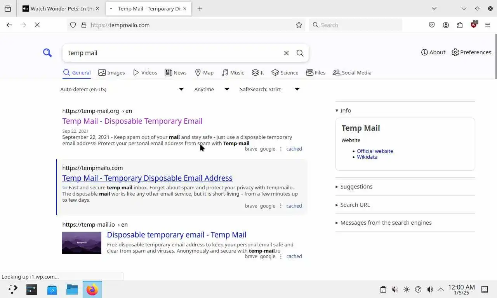
Task: Submit search with magnifier button
Action: point(300,53)
